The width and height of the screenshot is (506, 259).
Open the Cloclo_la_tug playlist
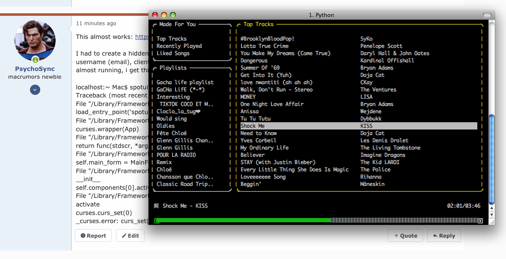179,112
